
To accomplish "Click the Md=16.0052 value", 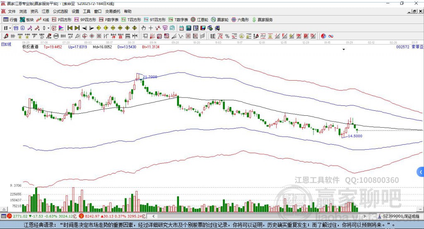I will coord(102,47).
